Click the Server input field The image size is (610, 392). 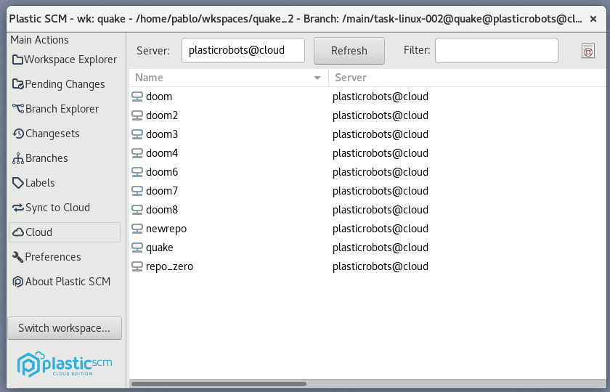point(243,50)
